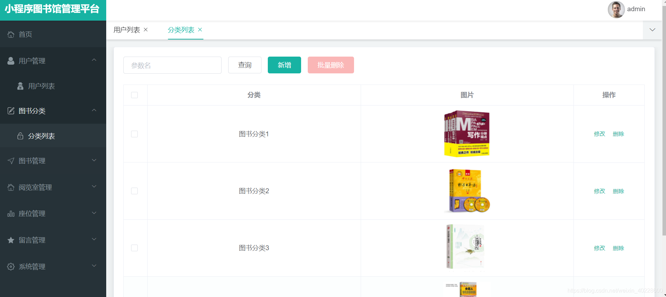Image resolution: width=666 pixels, height=297 pixels.
Task: Check the box for 图书分类3
Action: (134, 248)
